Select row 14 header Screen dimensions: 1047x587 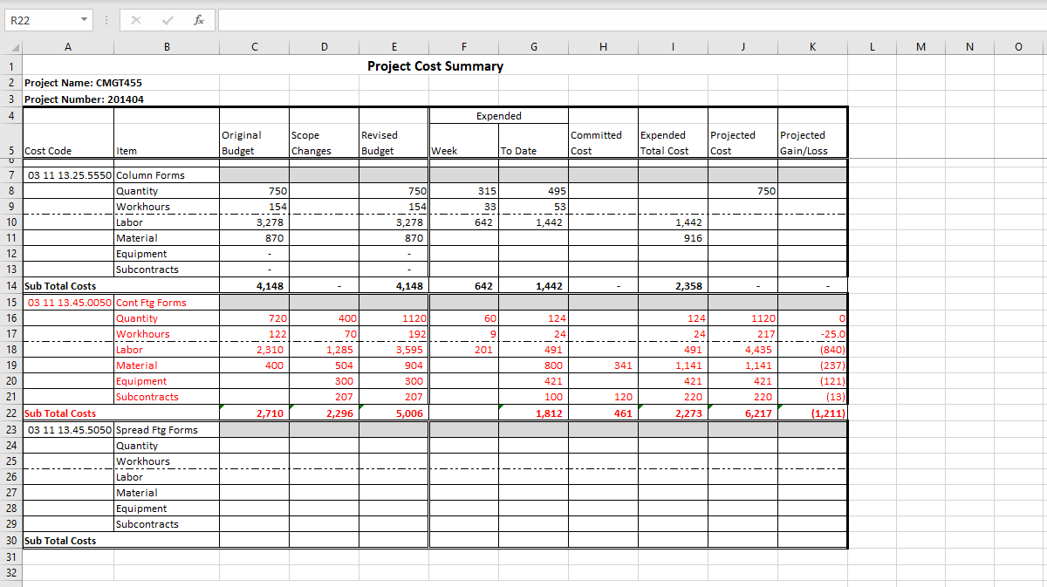pos(11,285)
